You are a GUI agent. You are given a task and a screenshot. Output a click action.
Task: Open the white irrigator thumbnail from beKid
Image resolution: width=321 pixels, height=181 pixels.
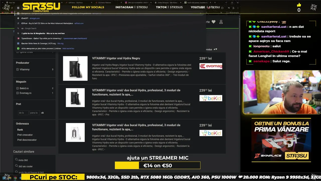click(x=75, y=132)
